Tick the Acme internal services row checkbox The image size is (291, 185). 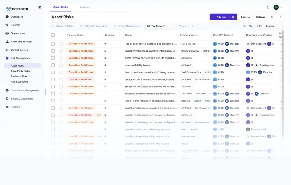(53, 58)
